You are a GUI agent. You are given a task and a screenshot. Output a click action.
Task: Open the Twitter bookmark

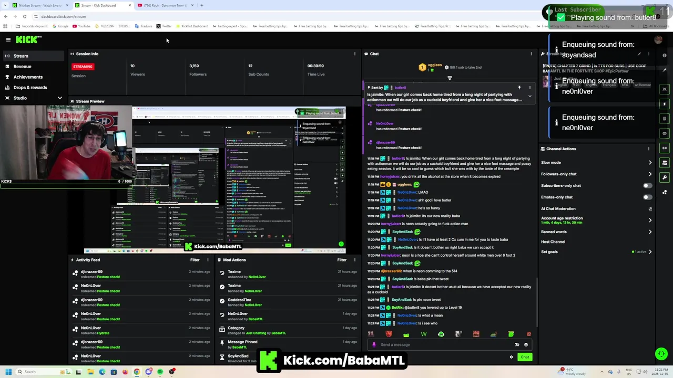164,26
